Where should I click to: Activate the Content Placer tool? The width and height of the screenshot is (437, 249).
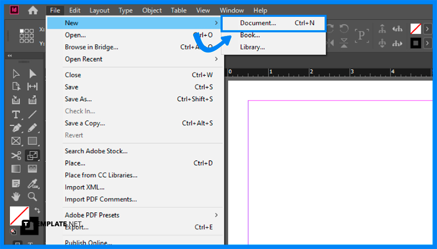tap(32, 100)
